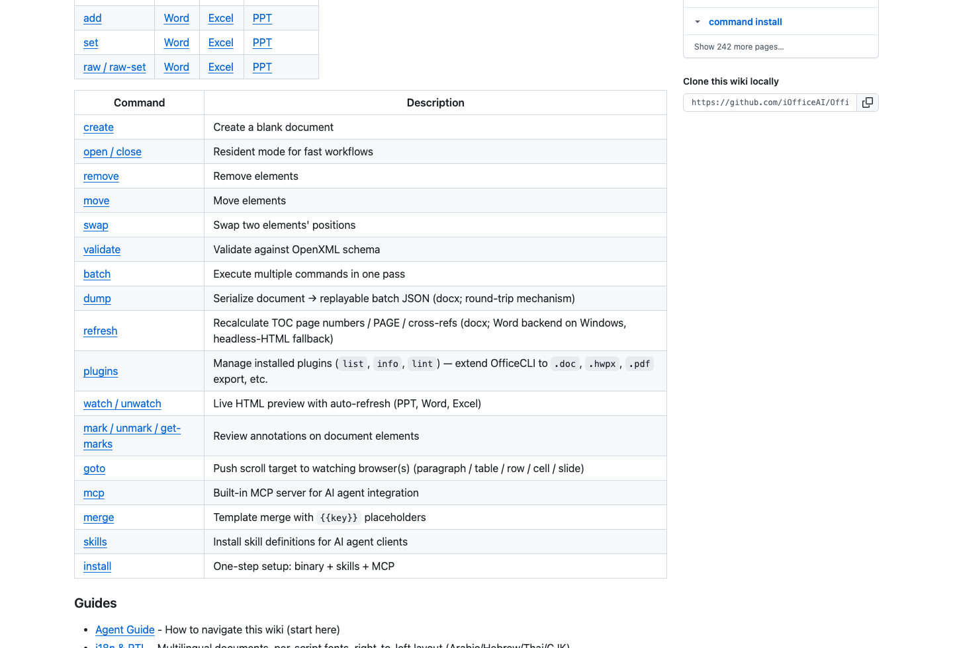The image size is (953, 648).
Task: Open the batch command page
Action: click(x=97, y=274)
